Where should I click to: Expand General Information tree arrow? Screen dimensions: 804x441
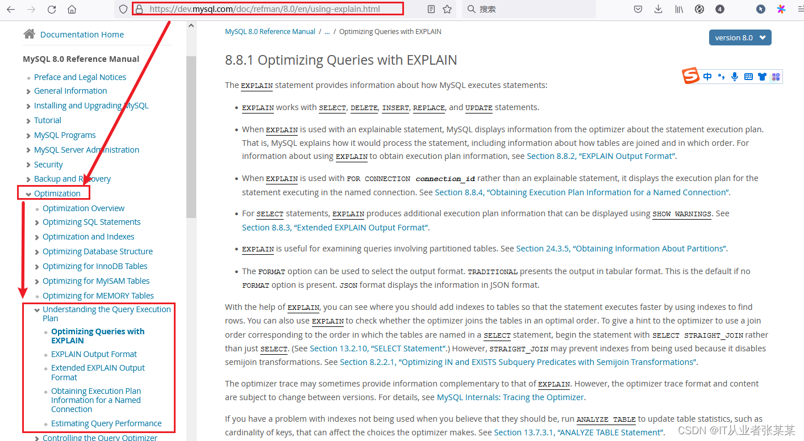coord(28,91)
